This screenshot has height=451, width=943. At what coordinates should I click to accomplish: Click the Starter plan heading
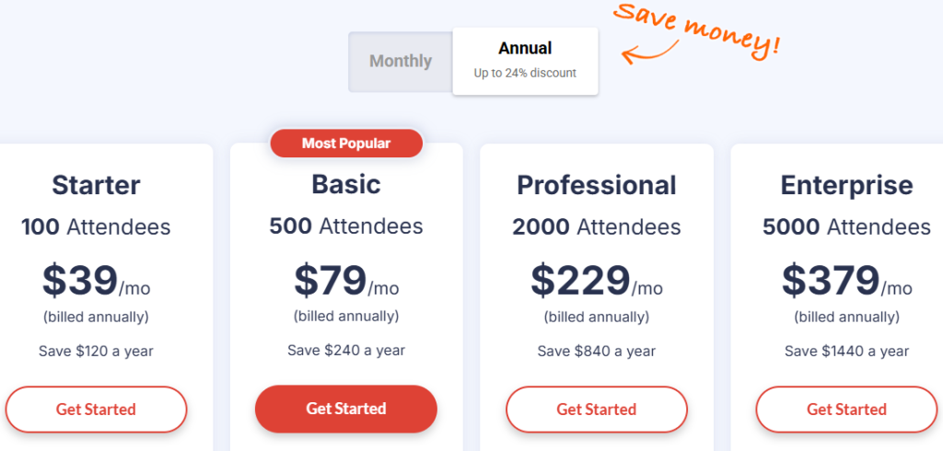point(96,185)
